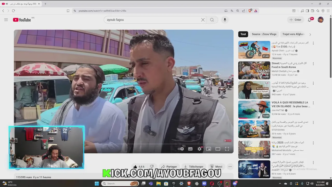Open Leo AI sparkle icon

(318, 11)
